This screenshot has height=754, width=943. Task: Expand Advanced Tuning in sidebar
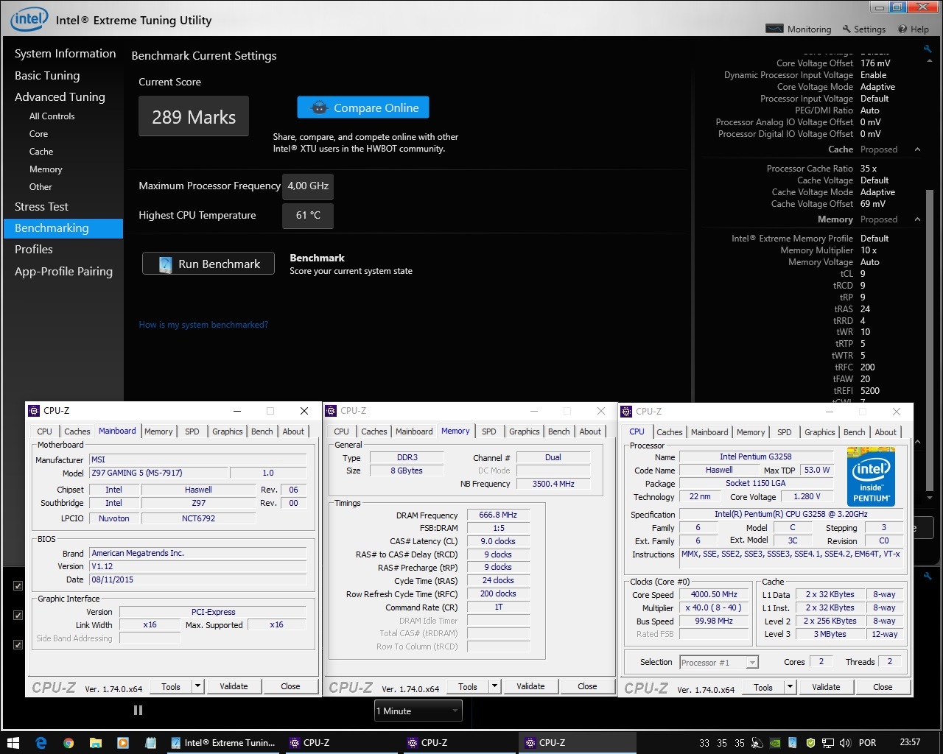click(60, 97)
